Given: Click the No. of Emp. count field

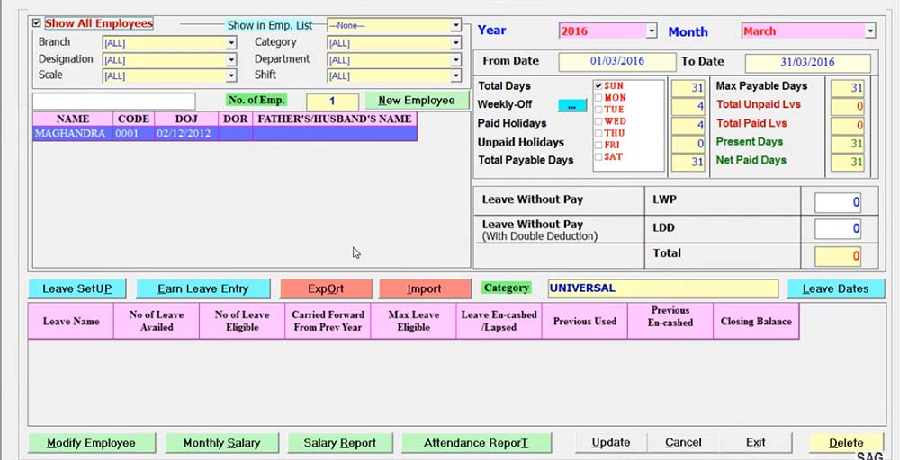Looking at the screenshot, I should [332, 102].
